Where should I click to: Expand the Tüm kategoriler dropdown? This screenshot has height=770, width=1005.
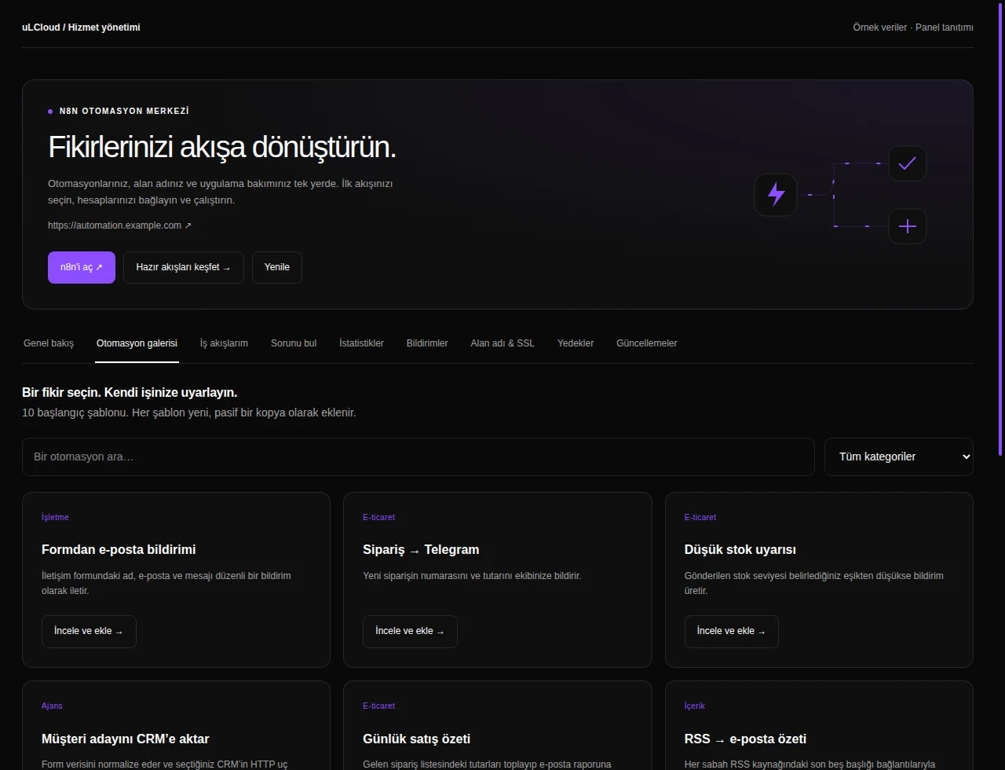[x=899, y=456]
